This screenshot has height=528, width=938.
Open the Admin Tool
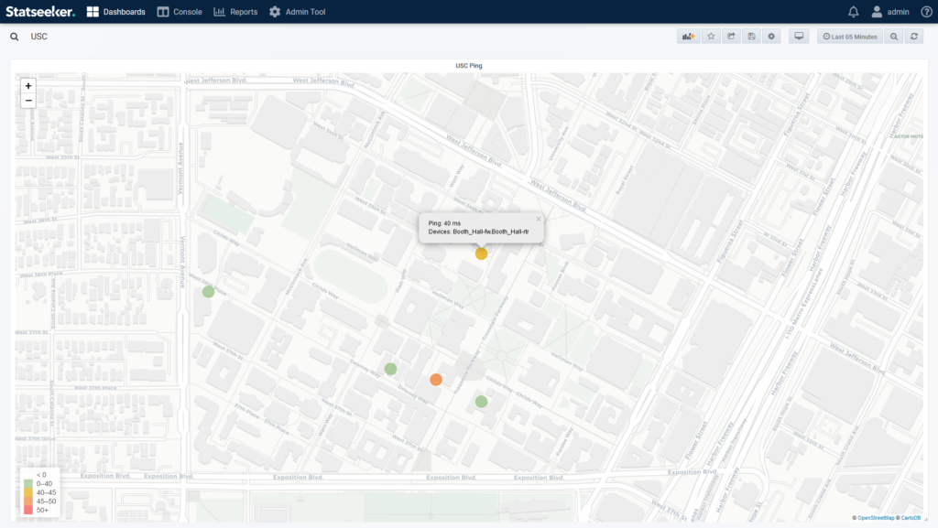click(x=297, y=12)
